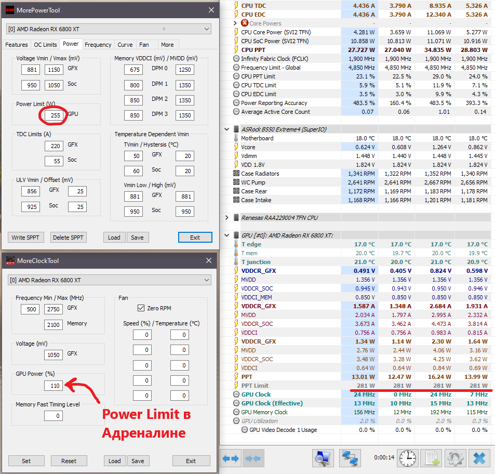Click the Delete SPPT button
The image size is (495, 474).
(x=68, y=238)
